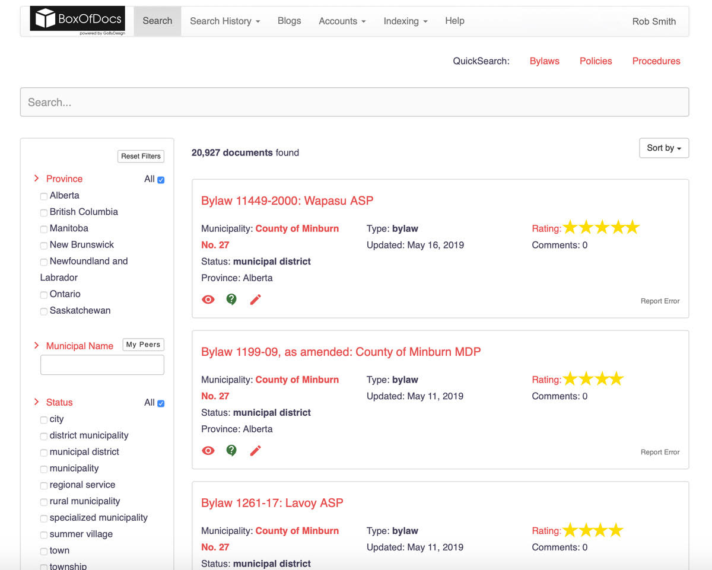The height and width of the screenshot is (570, 712).
Task: Check the regional service status filter
Action: 44,486
